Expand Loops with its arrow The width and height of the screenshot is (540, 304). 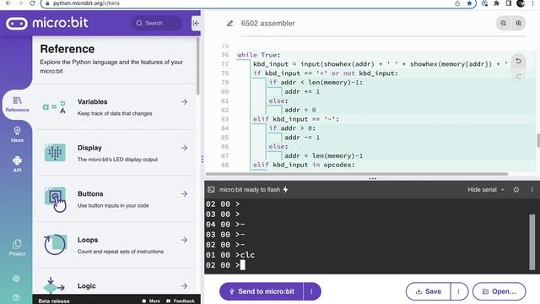184,240
